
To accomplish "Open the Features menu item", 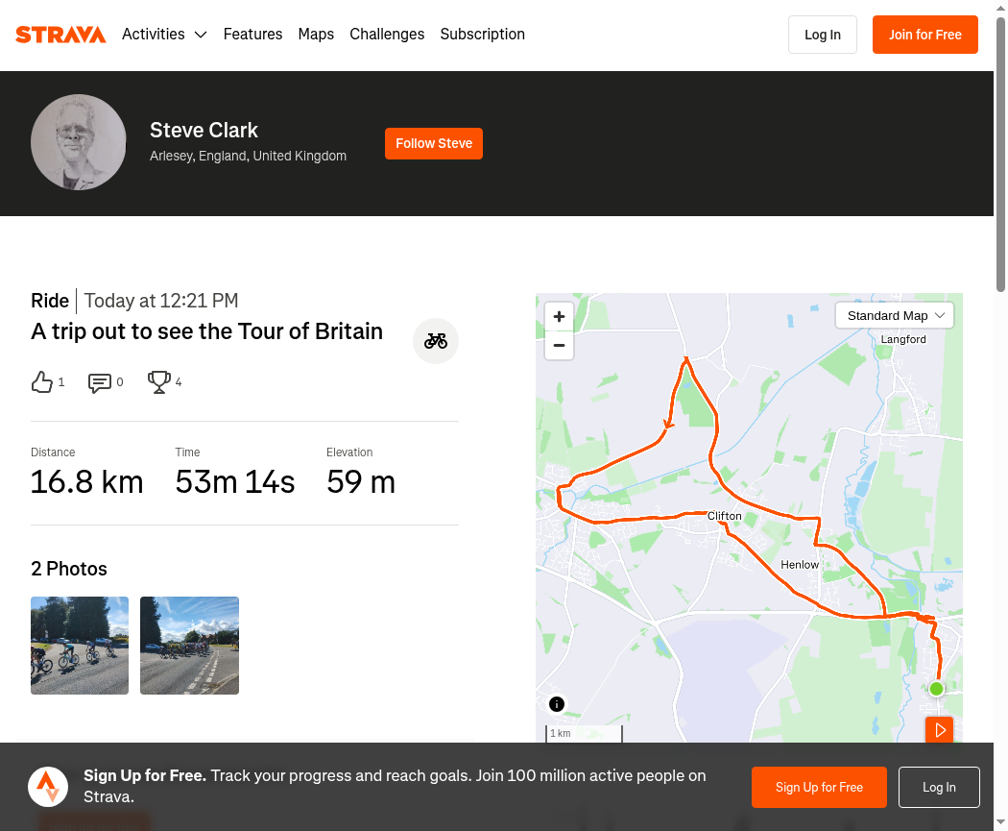I will (x=252, y=34).
